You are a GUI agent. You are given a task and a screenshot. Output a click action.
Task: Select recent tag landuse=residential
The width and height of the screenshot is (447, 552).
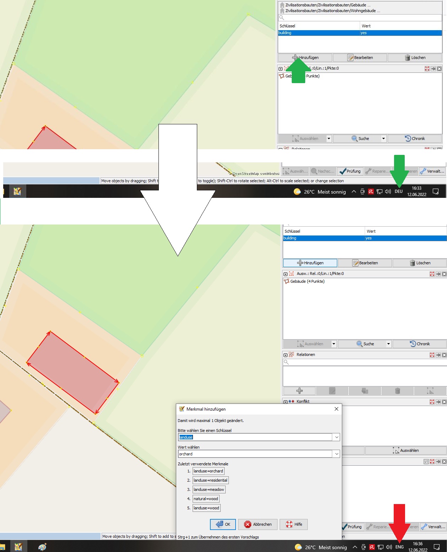pyautogui.click(x=210, y=480)
